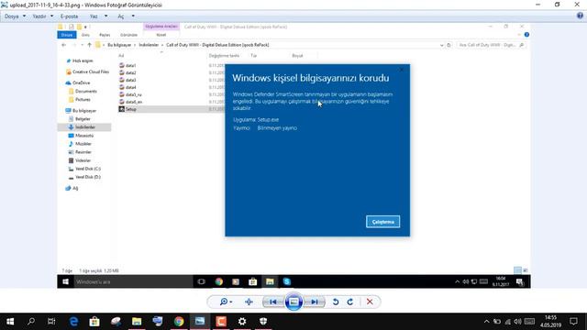Click the pictured İndirilenler folder in the sidebar
Viewport: 587px width, 330px height.
click(84, 127)
